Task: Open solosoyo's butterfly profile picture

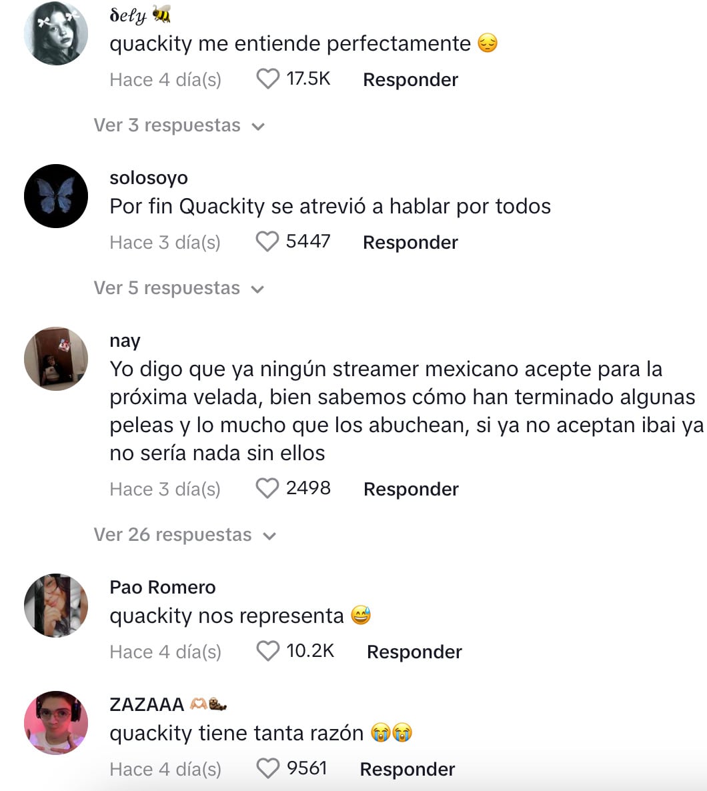Action: tap(56, 195)
